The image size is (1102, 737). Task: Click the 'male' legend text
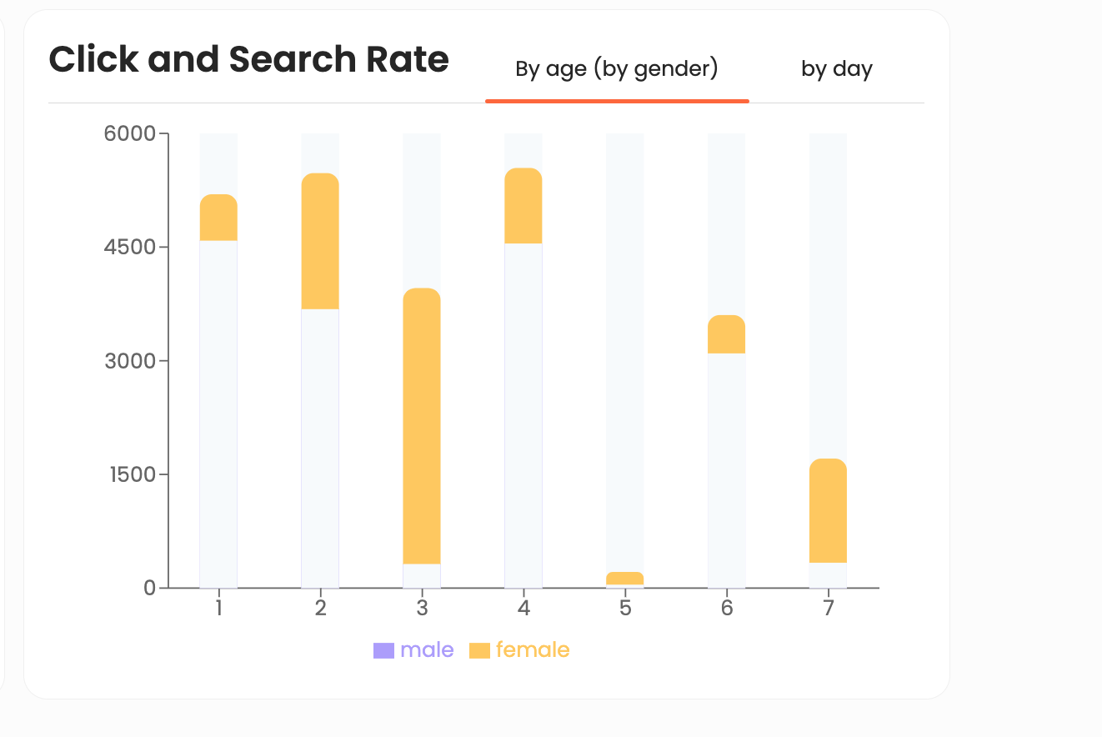(427, 649)
